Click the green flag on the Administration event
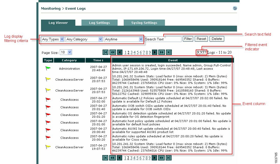The width and height of the screenshot is (280, 164). pos(48,68)
